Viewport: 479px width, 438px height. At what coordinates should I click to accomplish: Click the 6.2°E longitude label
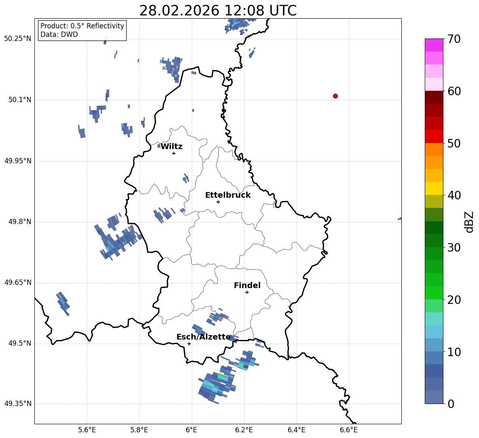[244, 430]
